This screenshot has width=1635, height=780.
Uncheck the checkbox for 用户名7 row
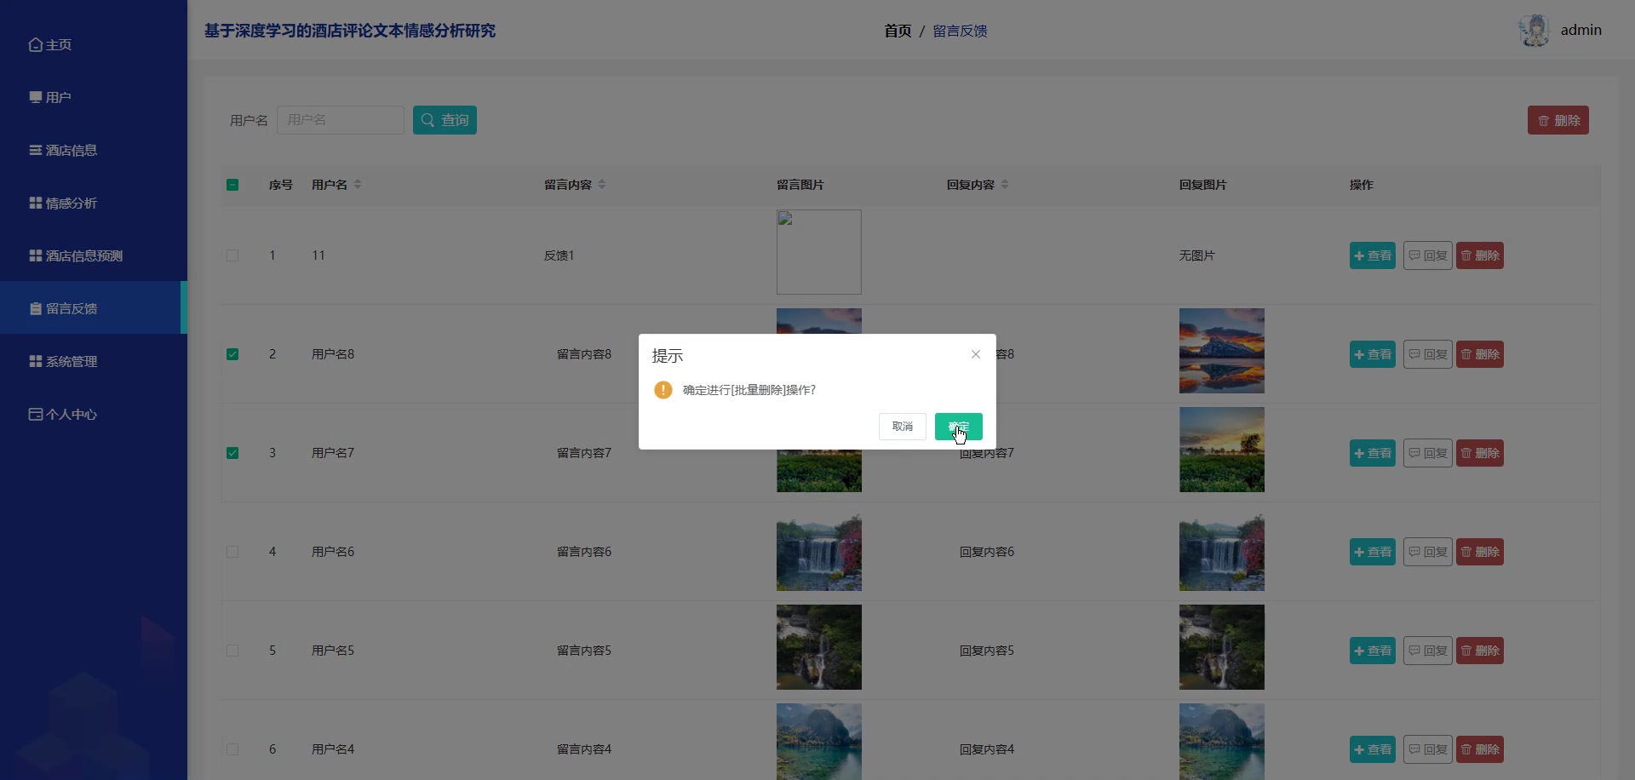point(232,453)
